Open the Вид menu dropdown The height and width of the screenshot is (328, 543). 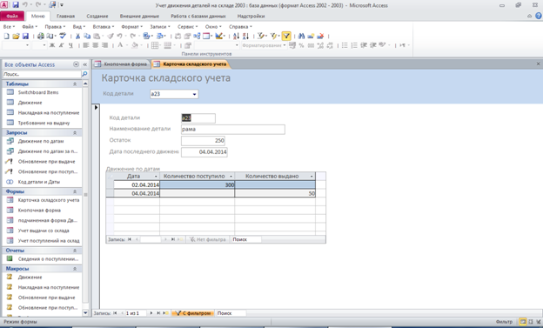(x=78, y=27)
